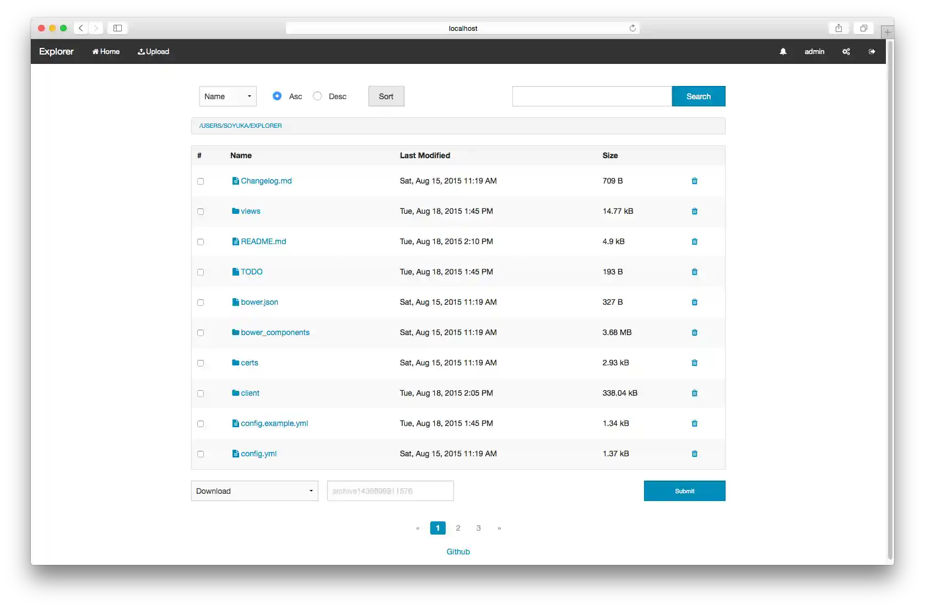Go to the Home menu item
This screenshot has height=609, width=925.
(106, 51)
